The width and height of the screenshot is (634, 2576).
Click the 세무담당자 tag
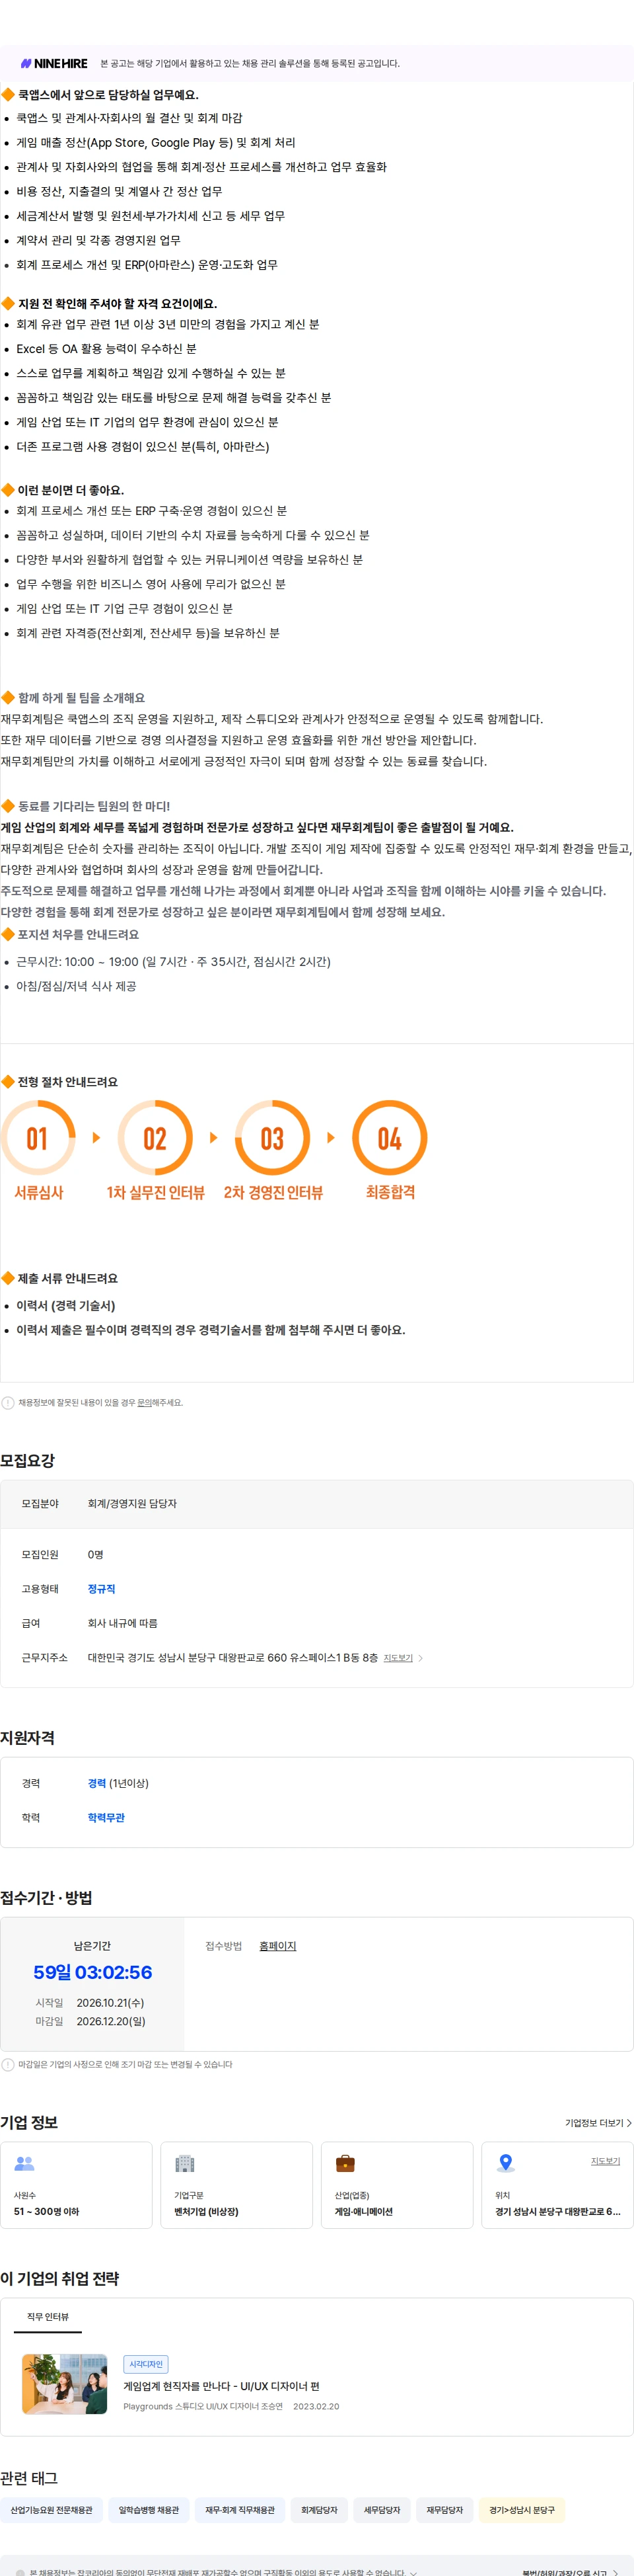[382, 2509]
